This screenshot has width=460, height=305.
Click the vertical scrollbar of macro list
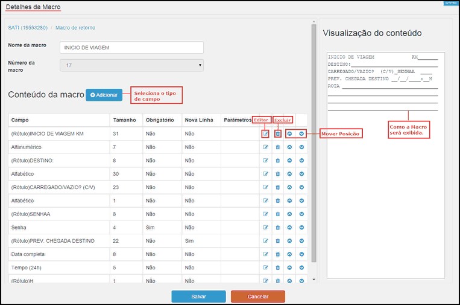314,143
